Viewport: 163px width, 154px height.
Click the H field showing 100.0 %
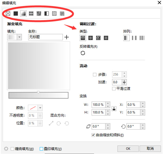[x=99, y=112]
